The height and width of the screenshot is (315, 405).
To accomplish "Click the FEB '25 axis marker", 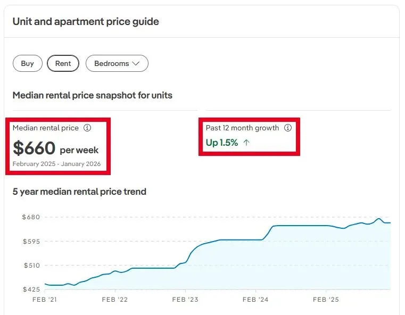I will pyautogui.click(x=327, y=300).
